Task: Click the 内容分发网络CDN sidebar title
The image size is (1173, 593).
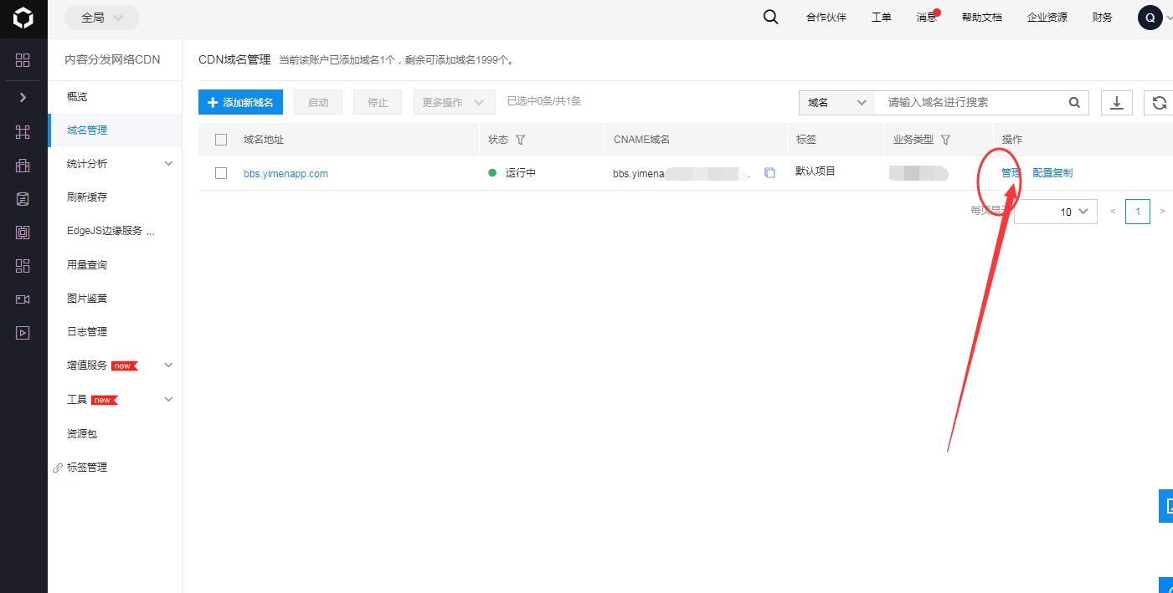Action: click(x=113, y=60)
